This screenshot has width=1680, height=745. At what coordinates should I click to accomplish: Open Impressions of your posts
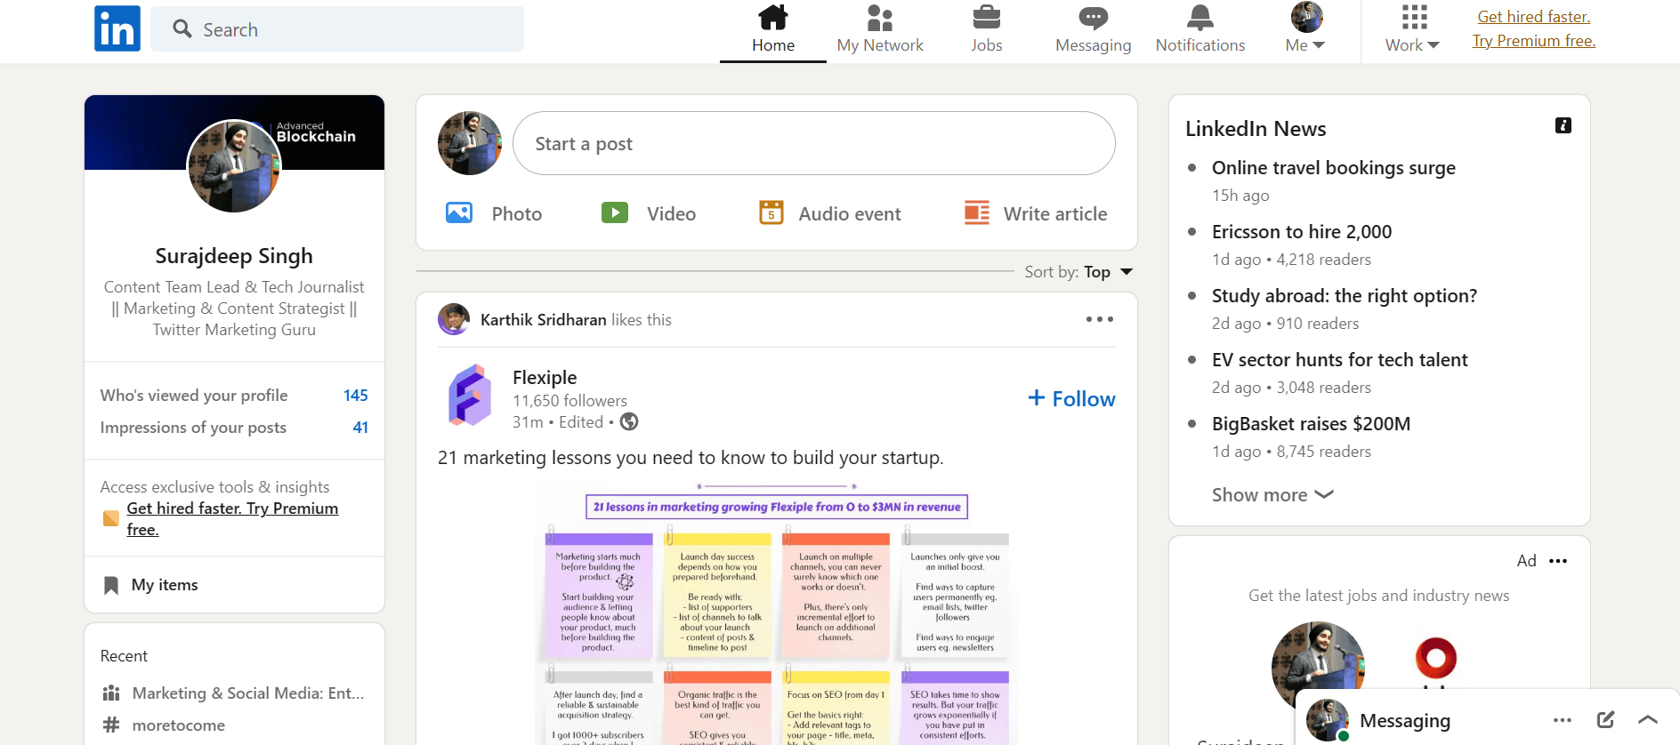[234, 428]
